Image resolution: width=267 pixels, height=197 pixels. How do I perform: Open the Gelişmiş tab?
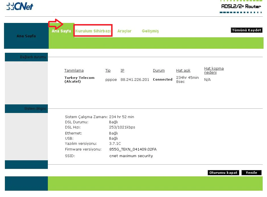click(x=150, y=31)
